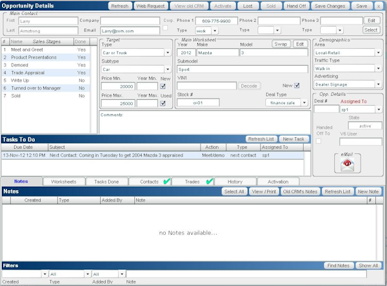The image size is (387, 286).
Task: Click the Price Max. field
Action: coord(118,103)
